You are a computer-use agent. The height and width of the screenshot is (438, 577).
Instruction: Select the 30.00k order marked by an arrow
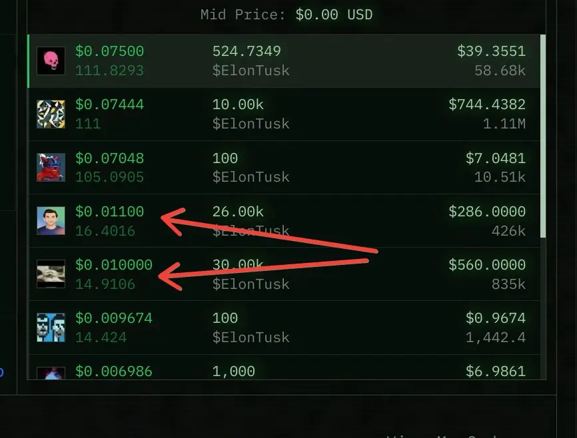(287, 274)
